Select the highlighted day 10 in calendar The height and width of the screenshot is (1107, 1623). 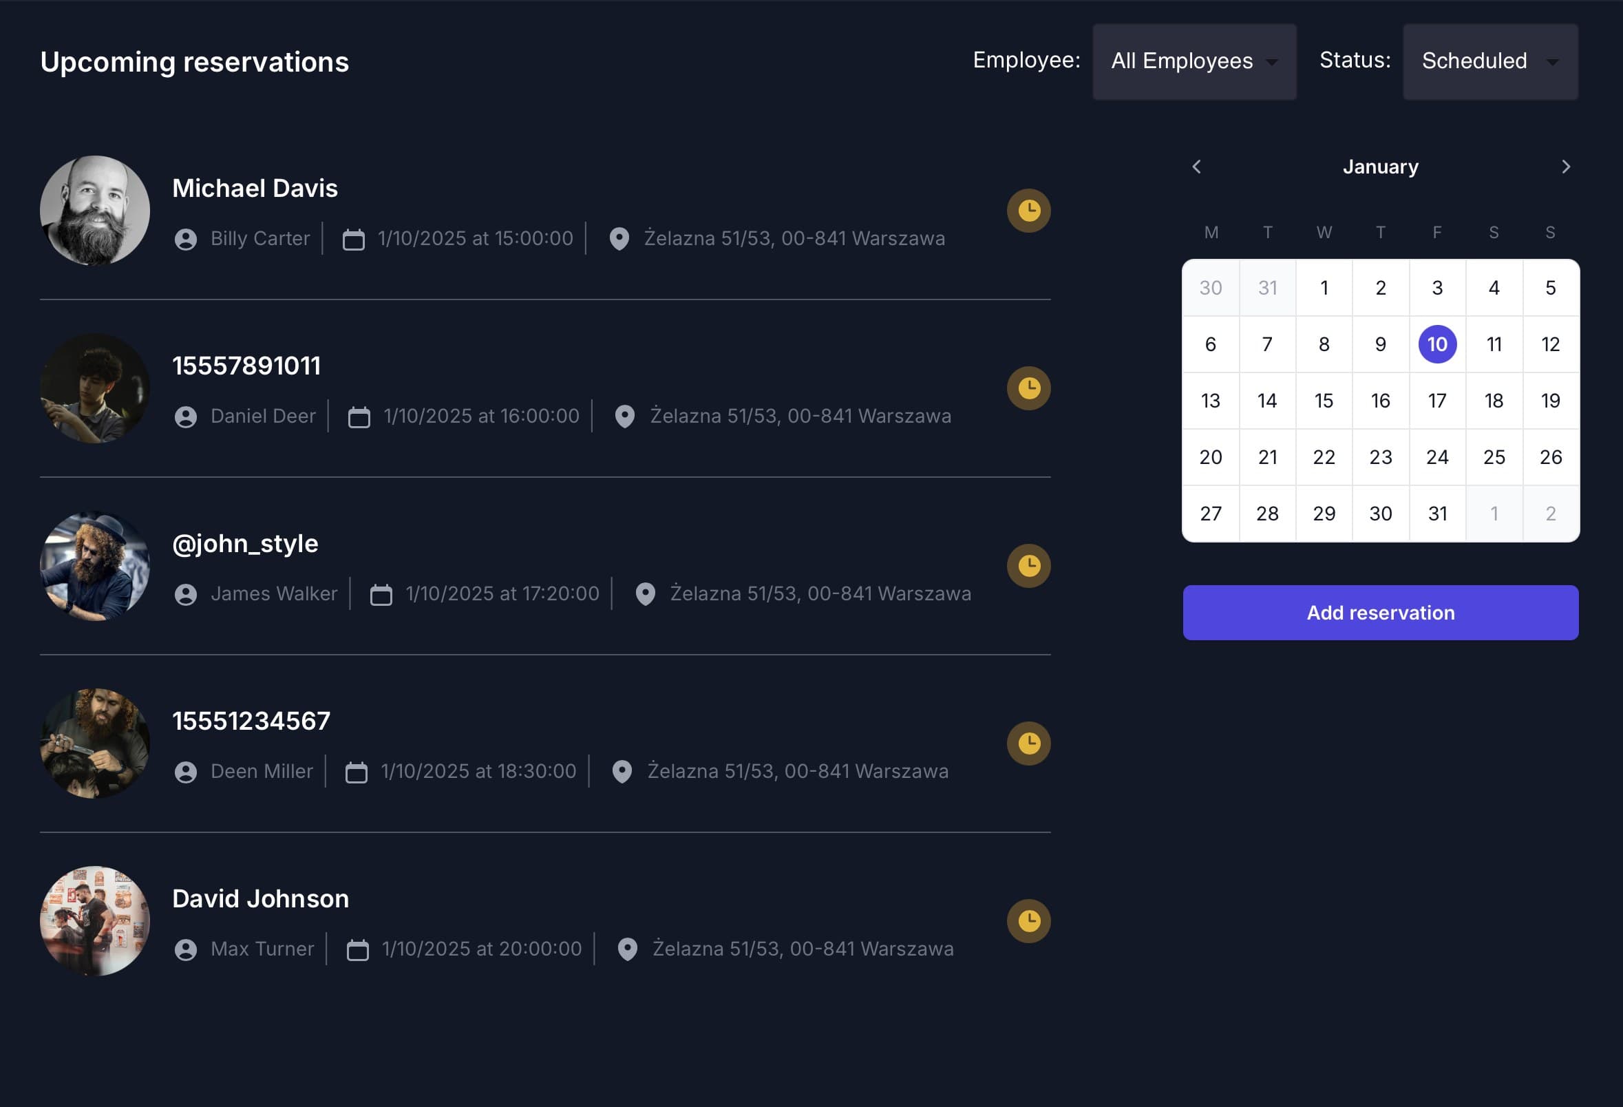(x=1436, y=344)
